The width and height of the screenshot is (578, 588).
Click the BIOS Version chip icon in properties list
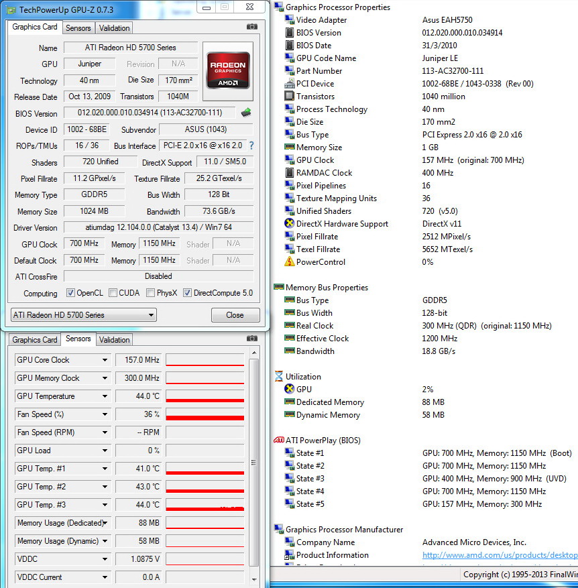point(289,32)
